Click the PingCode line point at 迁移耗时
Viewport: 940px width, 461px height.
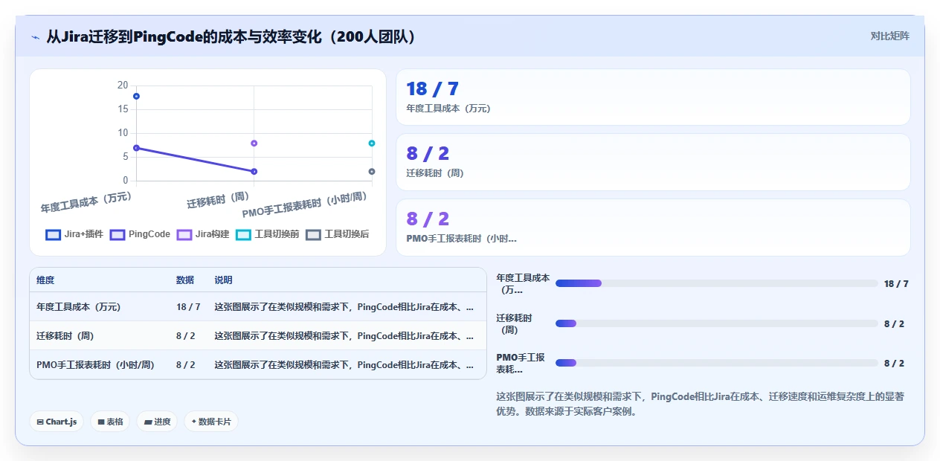click(x=254, y=172)
